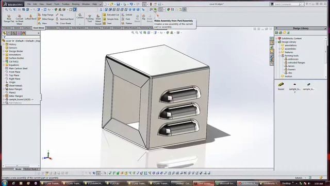This screenshot has height=186, width=330.
Task: Expand the features folder in Design Library
Action: point(280,52)
